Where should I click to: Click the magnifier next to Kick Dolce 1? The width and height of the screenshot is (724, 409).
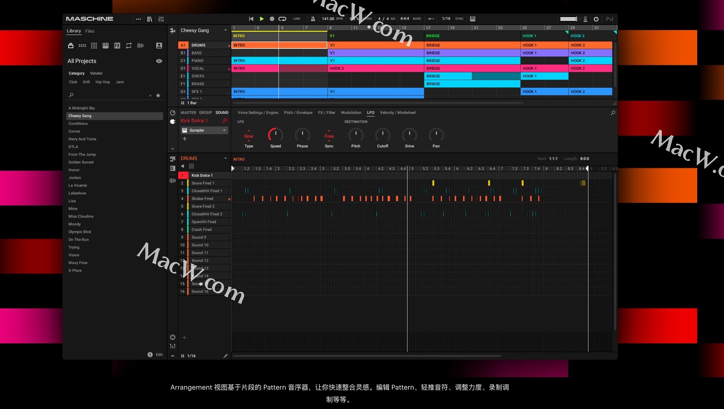point(225,121)
